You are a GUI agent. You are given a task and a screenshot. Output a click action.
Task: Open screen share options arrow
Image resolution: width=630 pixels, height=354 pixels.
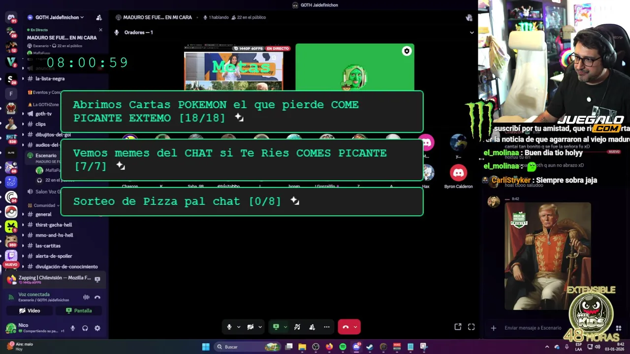click(x=285, y=327)
